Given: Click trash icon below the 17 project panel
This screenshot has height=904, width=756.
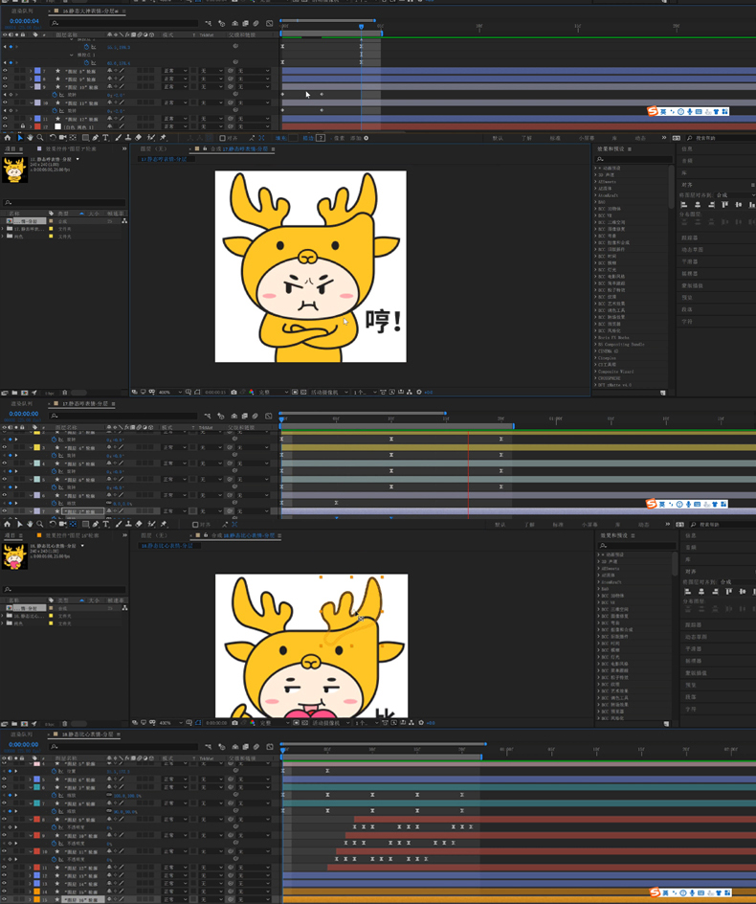Looking at the screenshot, I should click(64, 393).
